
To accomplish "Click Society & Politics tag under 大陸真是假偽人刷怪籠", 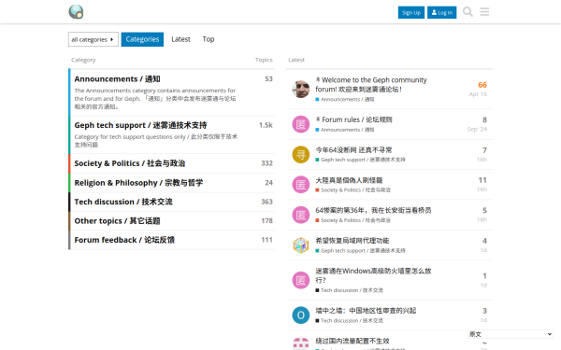I will coord(352,190).
